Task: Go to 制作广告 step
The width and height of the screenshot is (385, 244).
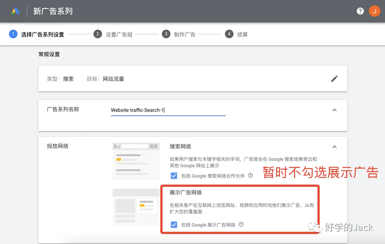Action: [x=185, y=35]
